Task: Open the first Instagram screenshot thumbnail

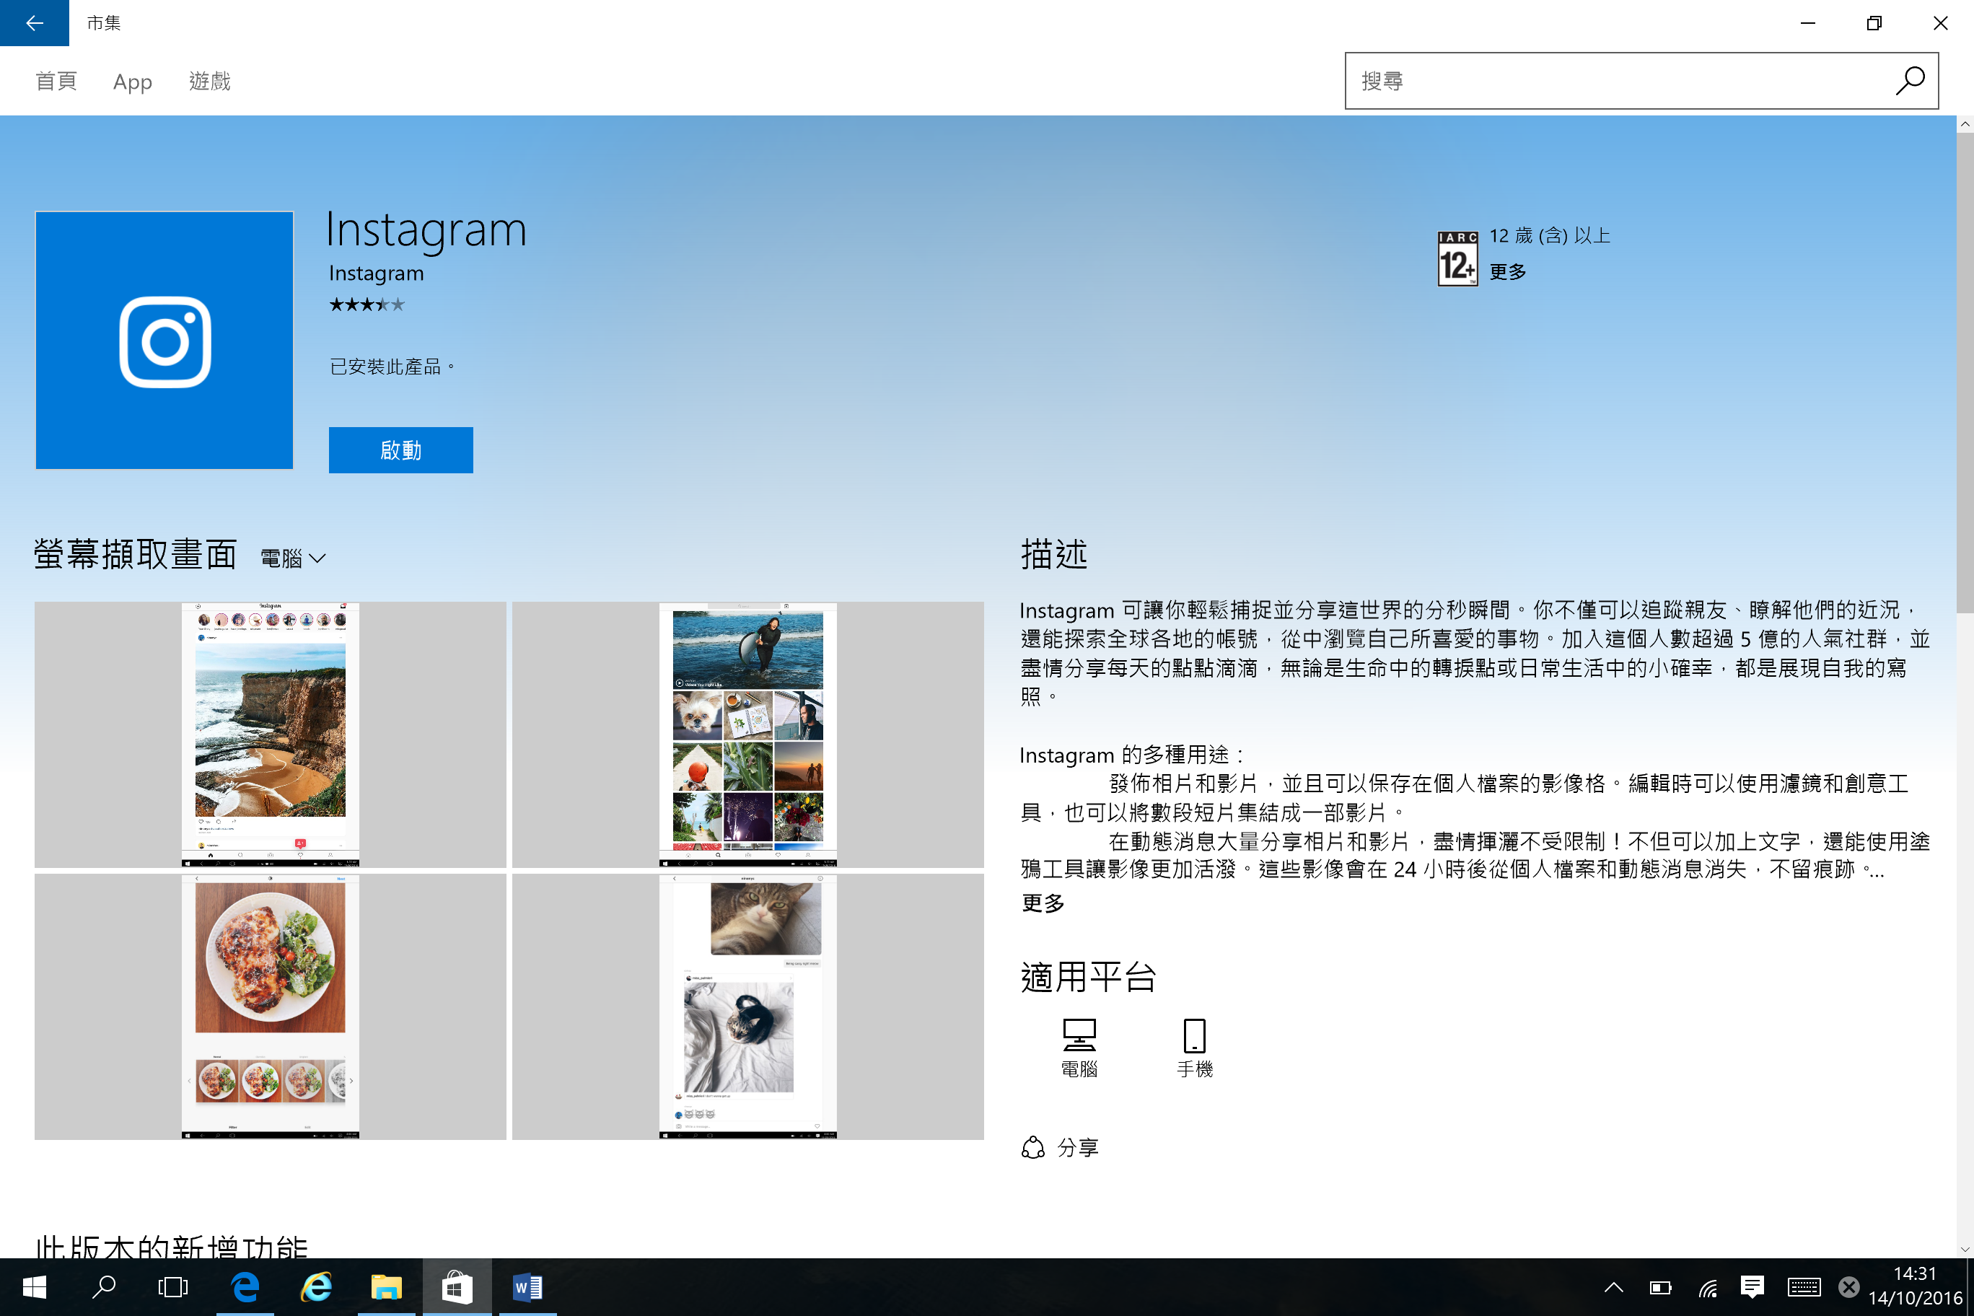Action: [x=271, y=734]
